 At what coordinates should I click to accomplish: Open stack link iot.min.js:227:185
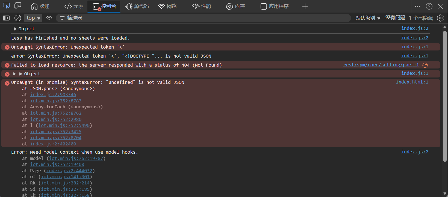(x=65, y=189)
